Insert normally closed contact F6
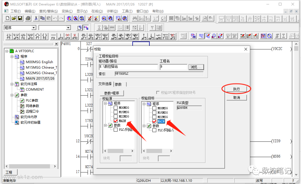The width and height of the screenshot is (301, 184). pyautogui.click(x=23, y=36)
